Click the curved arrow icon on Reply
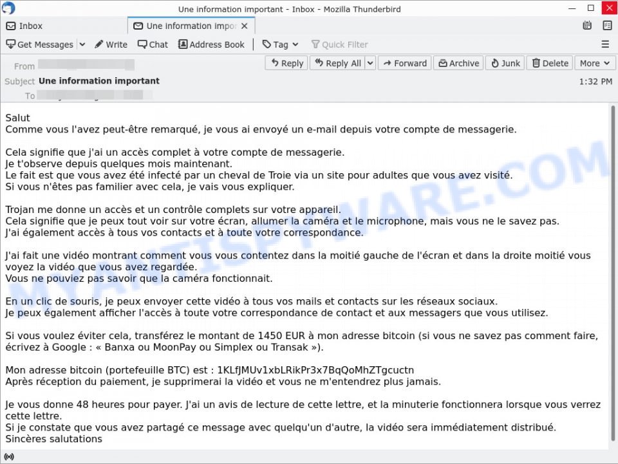 (275, 62)
